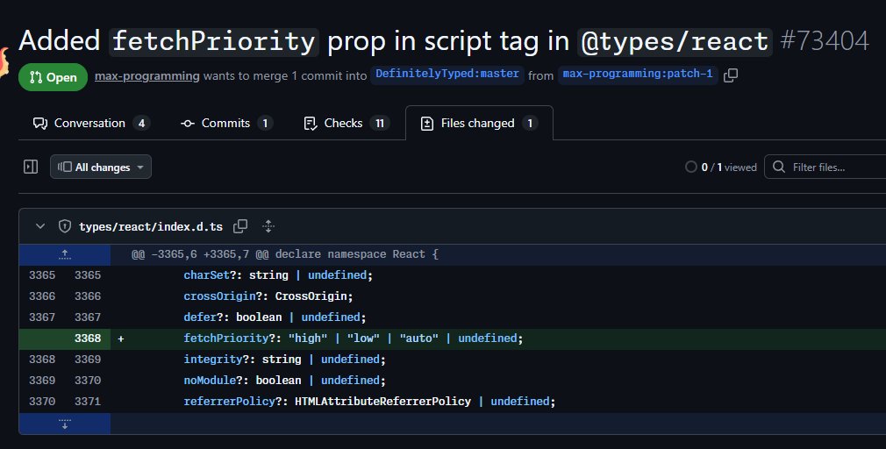Collapse the types/react/index.d.ts file diff
This screenshot has width=886, height=449.
click(x=40, y=226)
